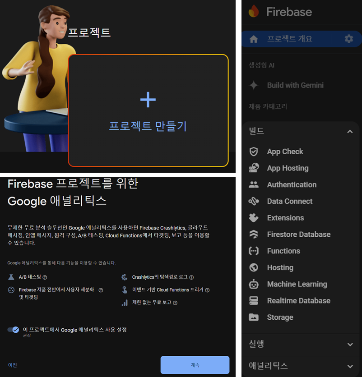Expand the 실행 section chevron
The height and width of the screenshot is (377, 362).
tap(350, 345)
